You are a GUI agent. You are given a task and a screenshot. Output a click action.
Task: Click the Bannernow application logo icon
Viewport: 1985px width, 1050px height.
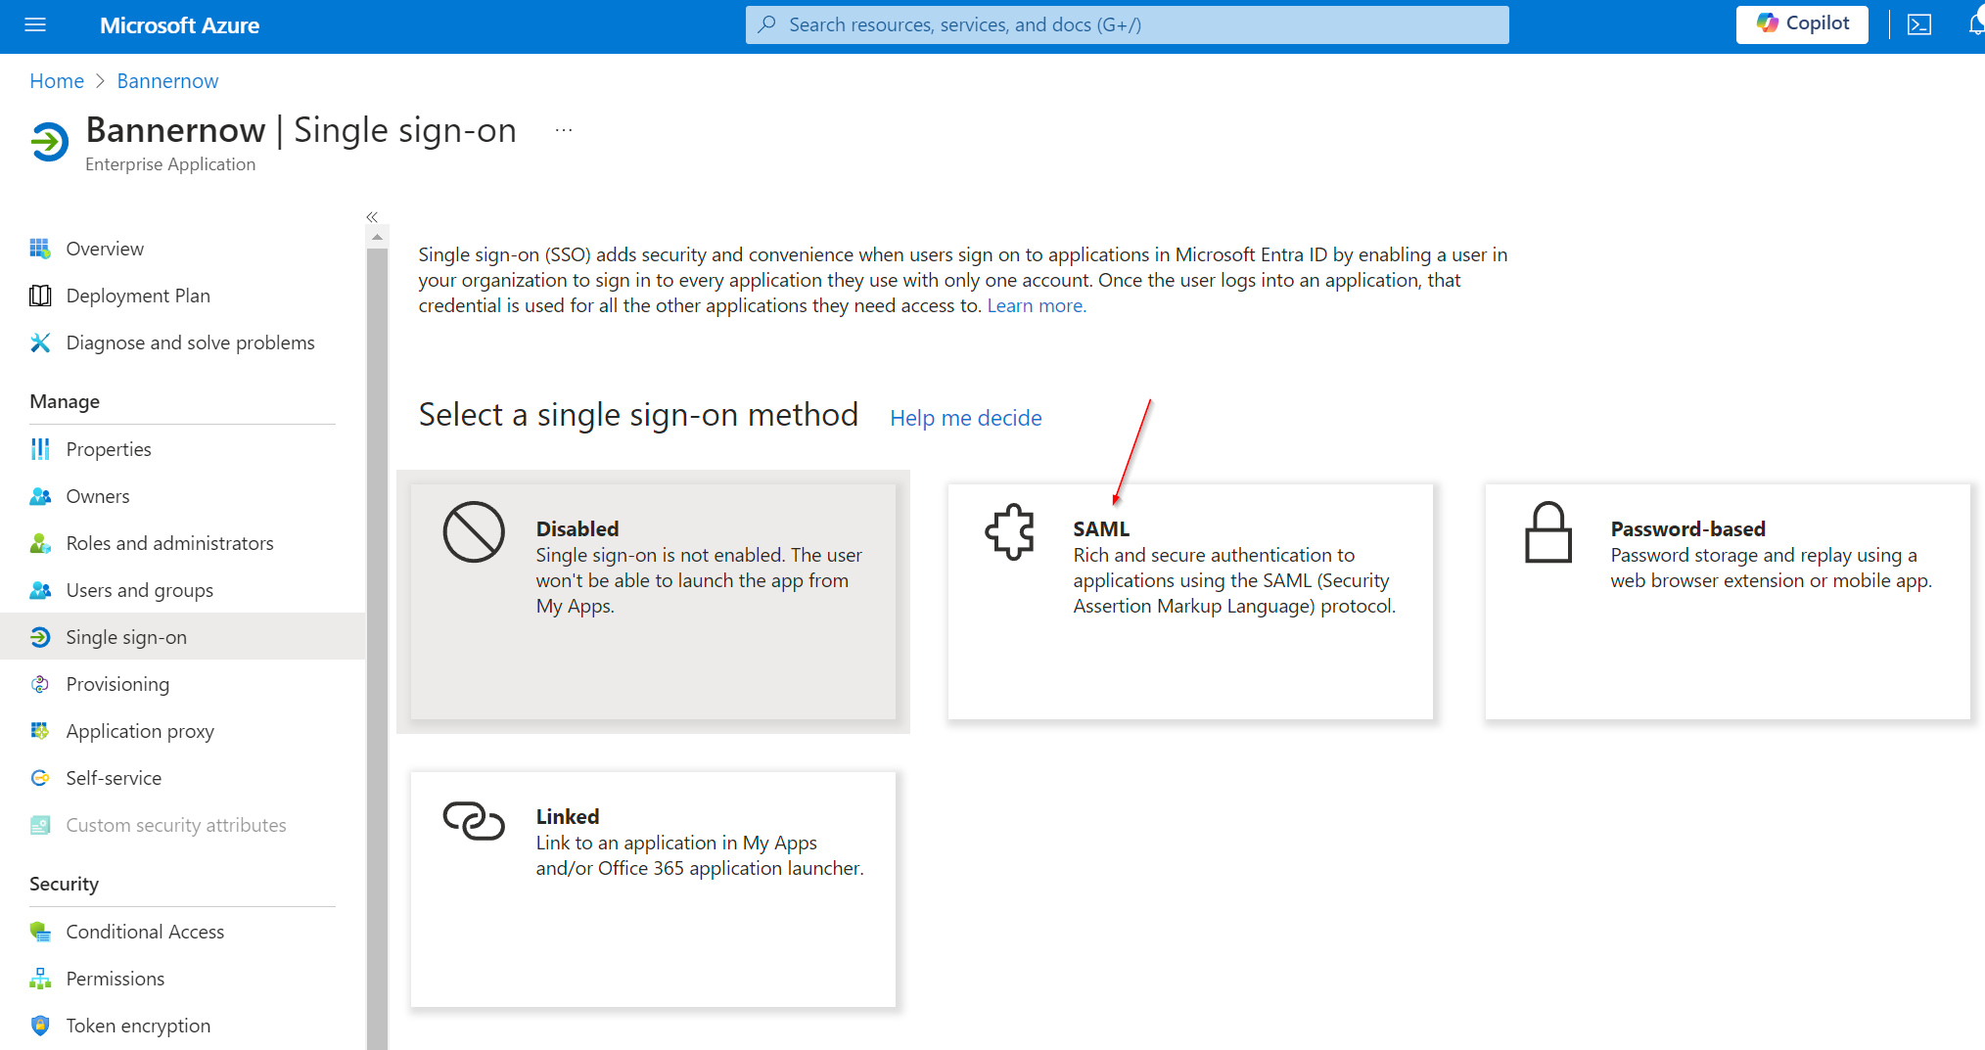tap(49, 142)
